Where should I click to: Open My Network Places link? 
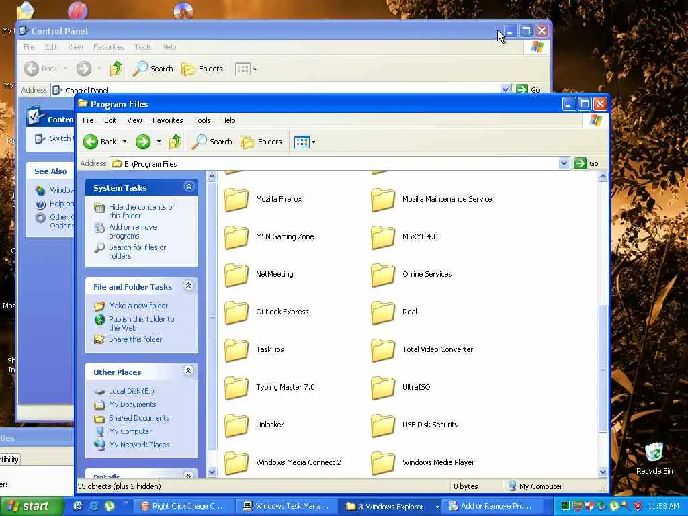pyautogui.click(x=139, y=445)
